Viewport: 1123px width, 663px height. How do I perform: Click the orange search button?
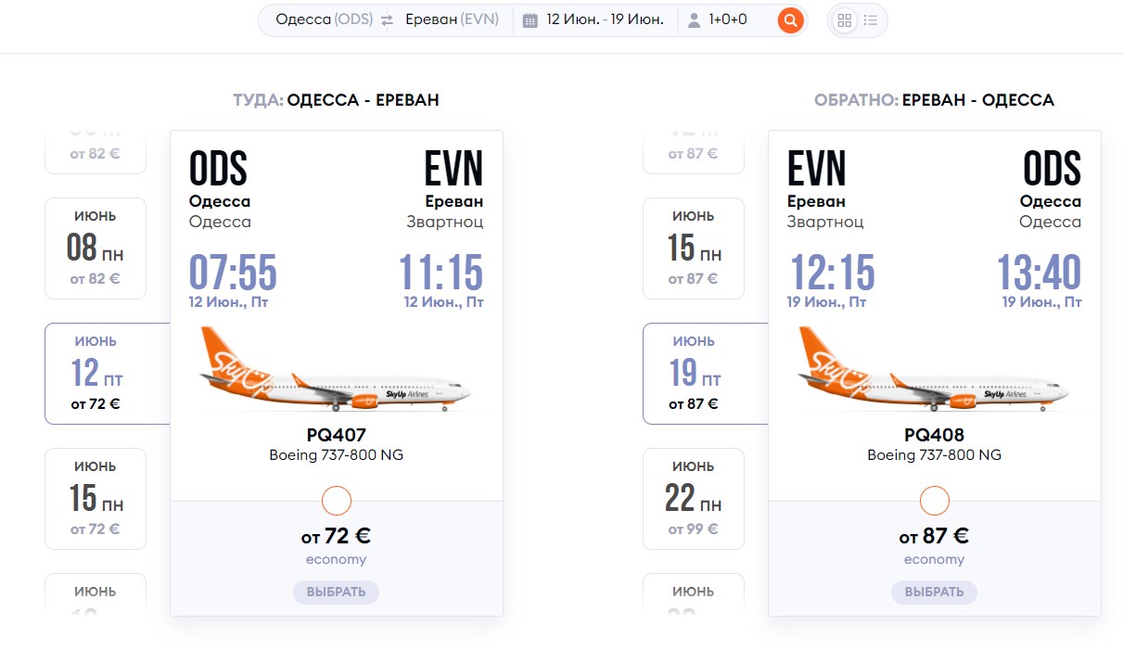790,20
